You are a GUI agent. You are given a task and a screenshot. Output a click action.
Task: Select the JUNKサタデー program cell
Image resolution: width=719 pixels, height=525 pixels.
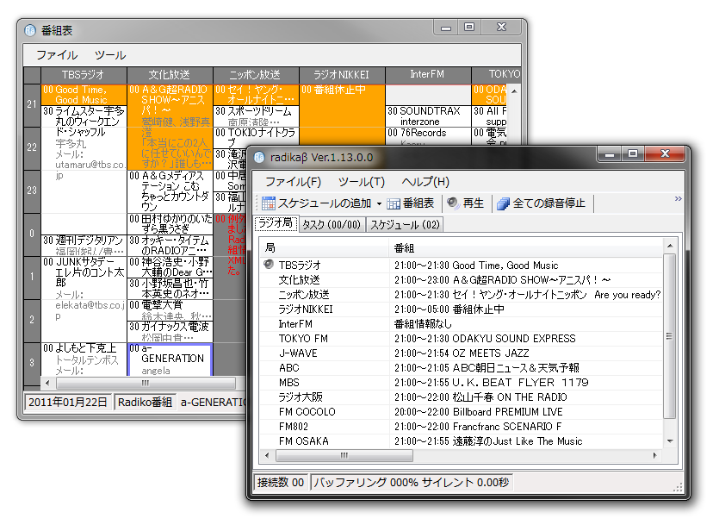point(84,299)
